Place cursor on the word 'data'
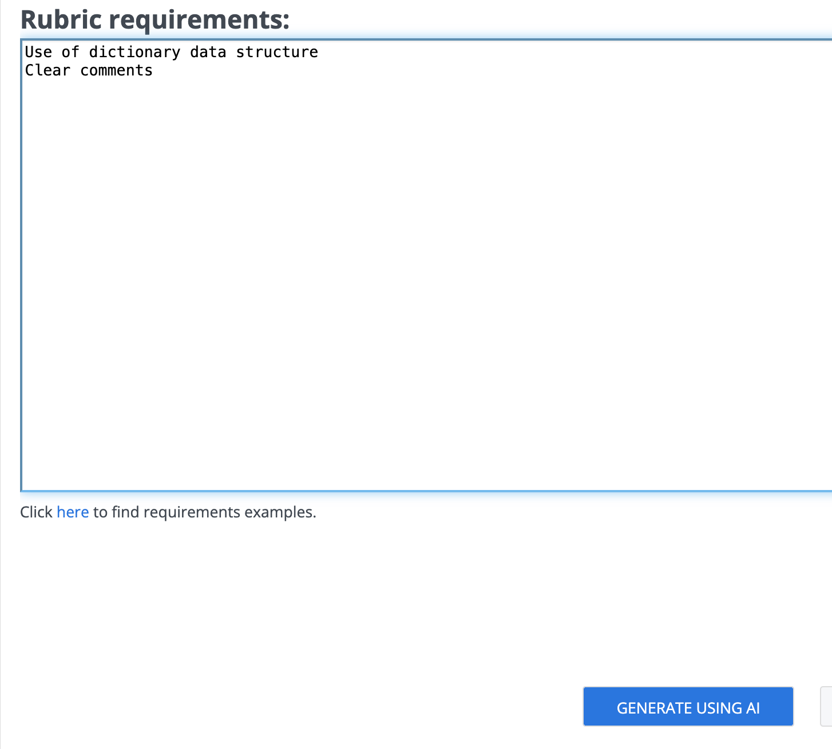The width and height of the screenshot is (832, 749). click(208, 52)
